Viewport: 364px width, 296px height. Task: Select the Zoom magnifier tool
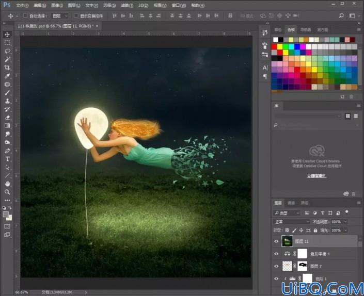pos(7,192)
